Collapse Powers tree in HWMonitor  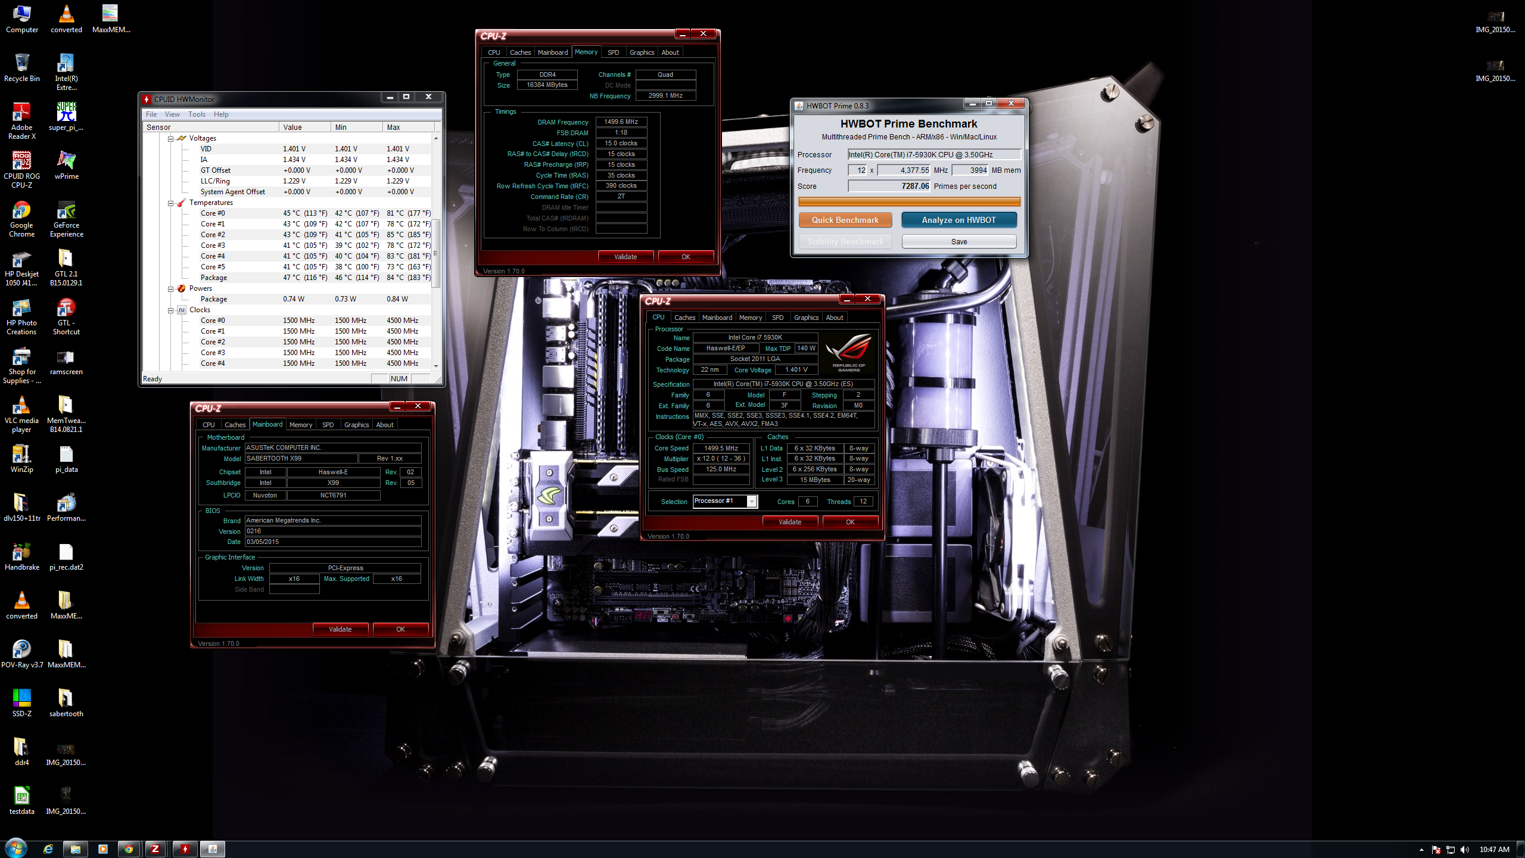pyautogui.click(x=171, y=288)
